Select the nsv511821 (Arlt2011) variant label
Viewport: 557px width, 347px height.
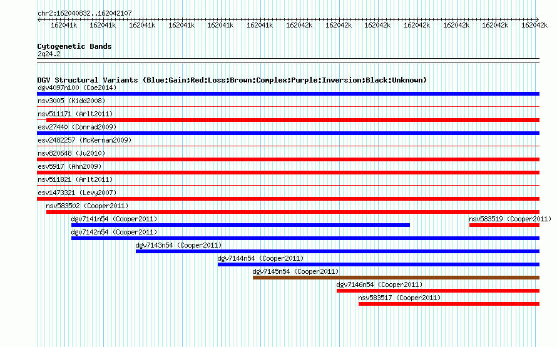point(75,179)
